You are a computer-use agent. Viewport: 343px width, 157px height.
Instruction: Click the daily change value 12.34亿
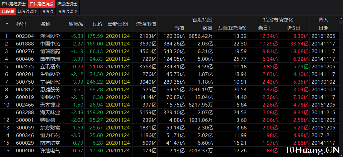269,36
